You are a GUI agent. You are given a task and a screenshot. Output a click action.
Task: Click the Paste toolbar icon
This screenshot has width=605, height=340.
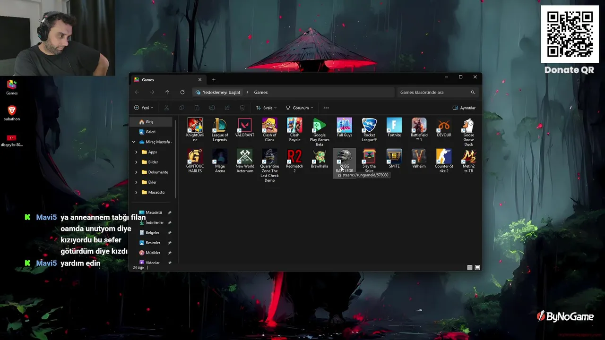click(x=197, y=108)
